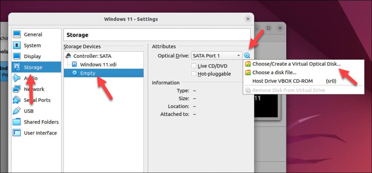Select the System chip icon
This screenshot has width=372, height=173.
click(17, 45)
